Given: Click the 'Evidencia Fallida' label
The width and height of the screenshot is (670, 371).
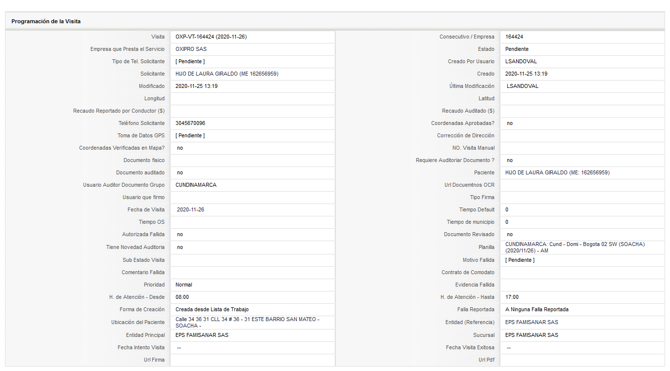Looking at the screenshot, I should coord(475,285).
